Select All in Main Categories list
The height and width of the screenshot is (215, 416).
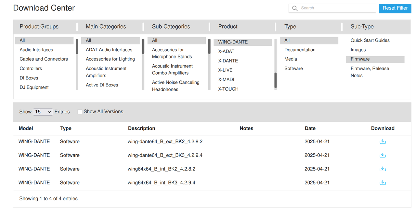(110, 41)
